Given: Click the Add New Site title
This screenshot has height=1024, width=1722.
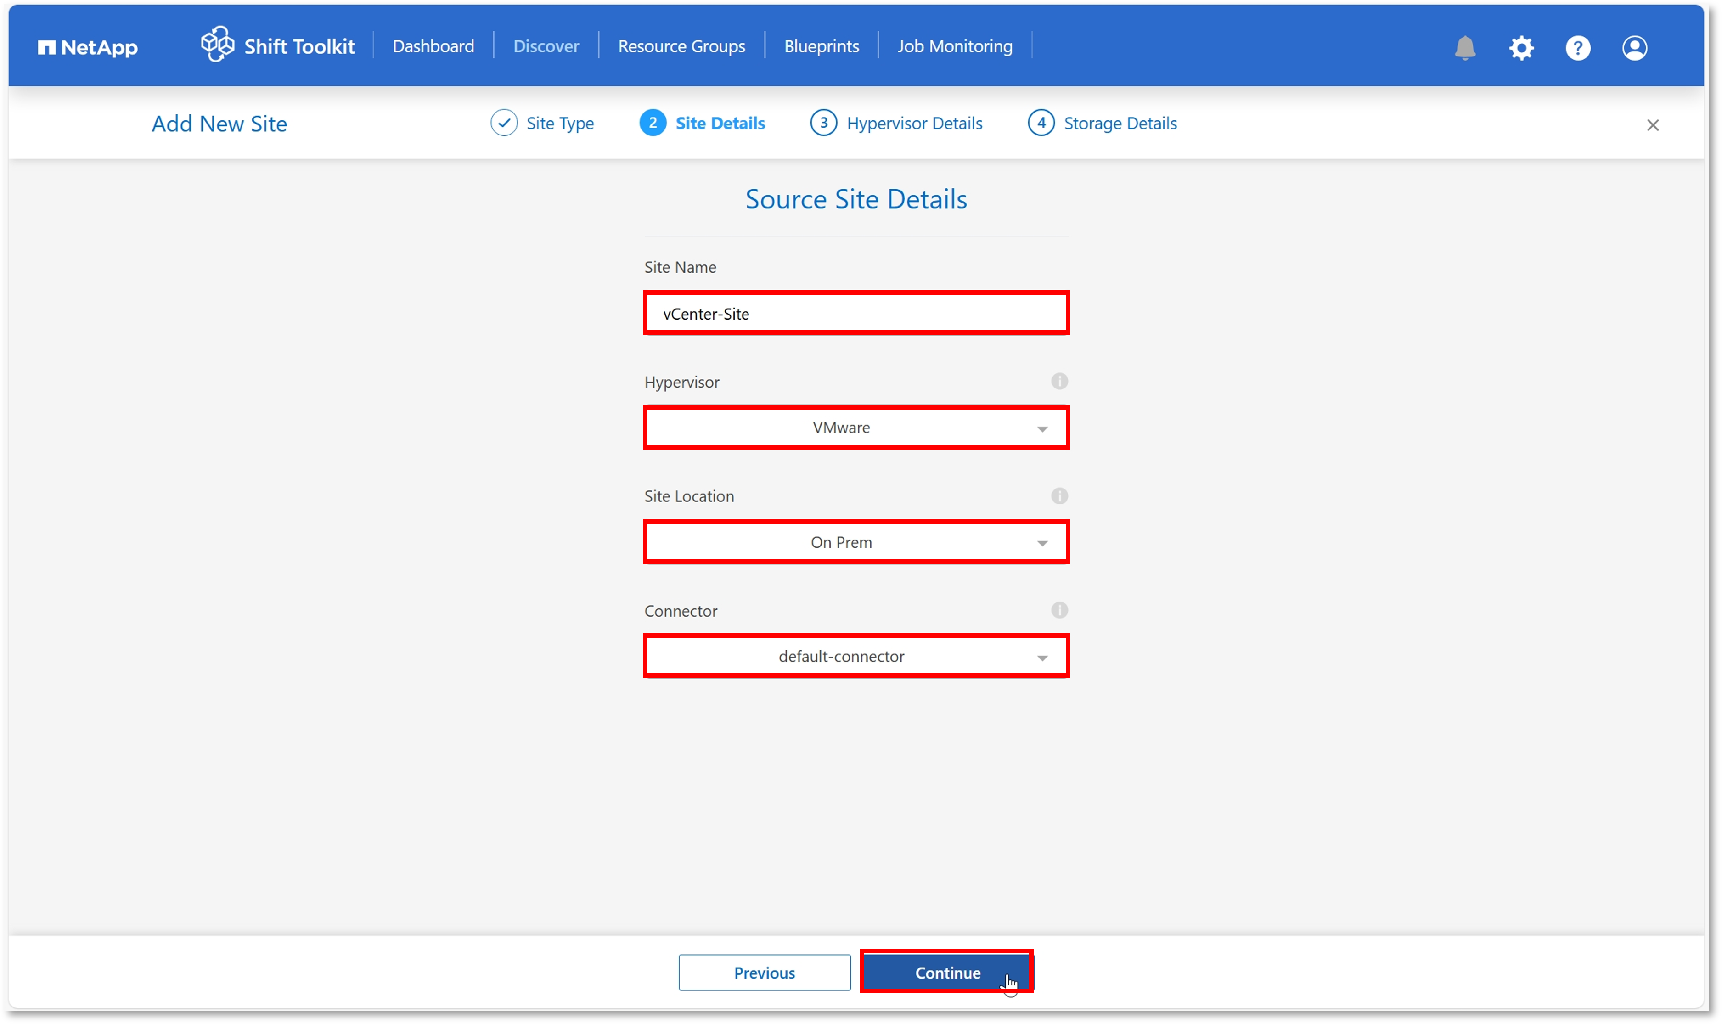Looking at the screenshot, I should pyautogui.click(x=219, y=124).
